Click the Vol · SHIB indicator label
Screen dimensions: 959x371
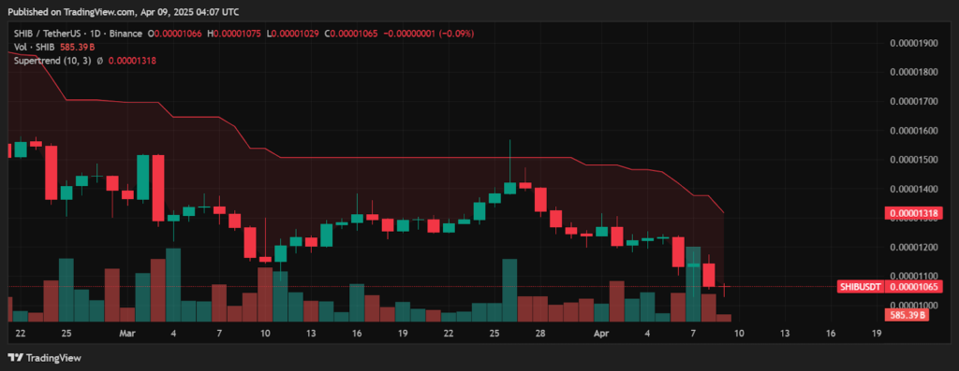pyautogui.click(x=35, y=47)
